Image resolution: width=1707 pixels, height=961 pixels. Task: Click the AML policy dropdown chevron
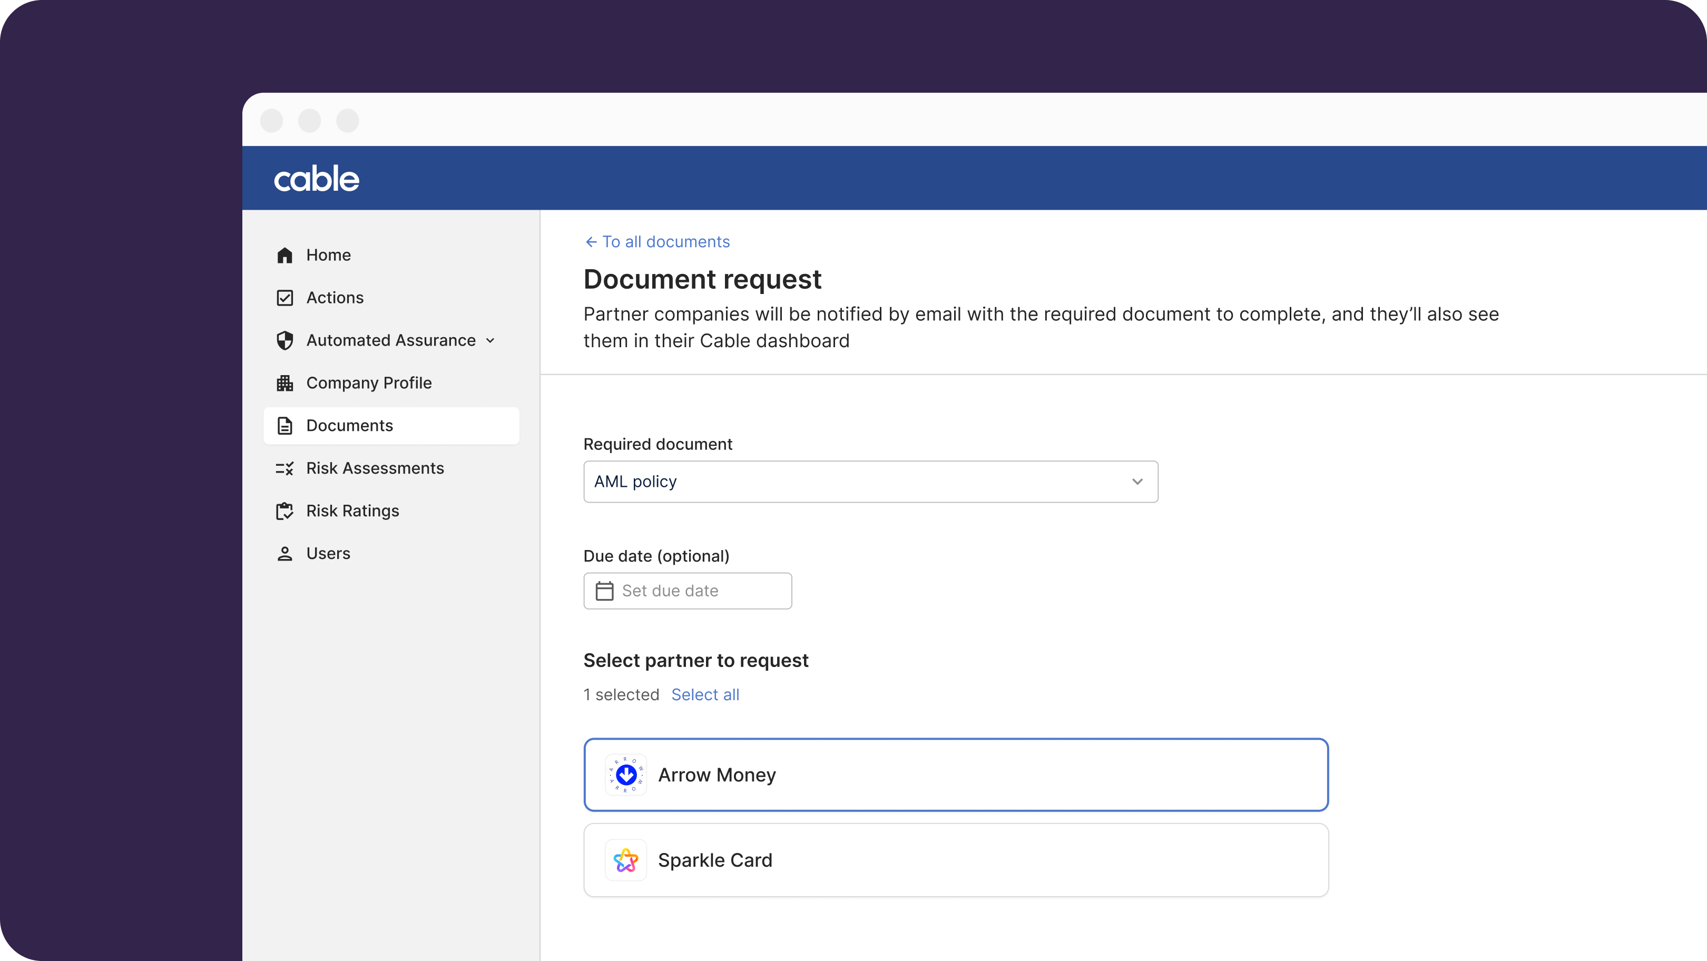pos(1137,482)
